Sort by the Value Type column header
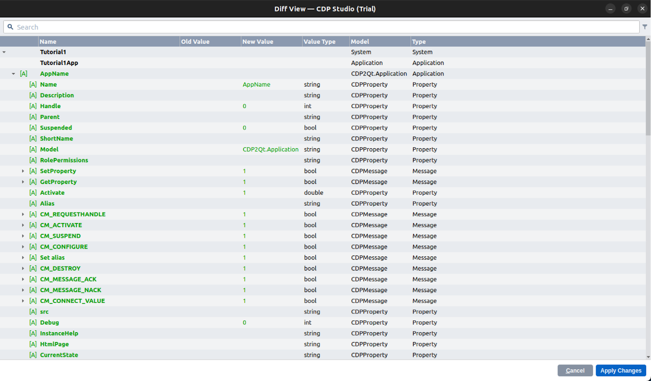This screenshot has height=381, width=651. click(x=326, y=41)
